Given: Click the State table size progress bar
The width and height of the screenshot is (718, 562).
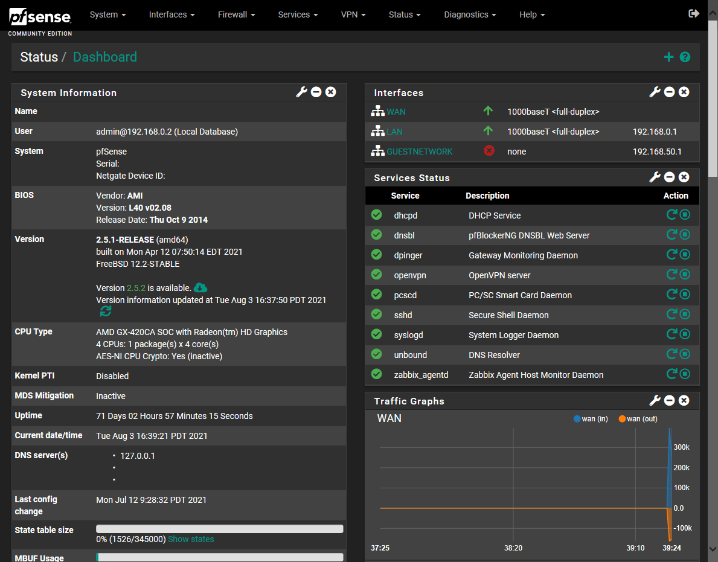Looking at the screenshot, I should tap(219, 528).
